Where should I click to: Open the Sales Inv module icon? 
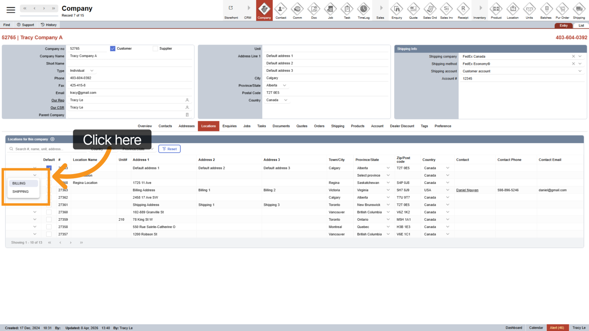pos(446,11)
